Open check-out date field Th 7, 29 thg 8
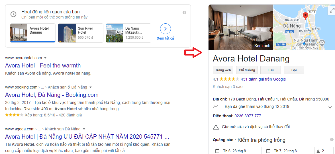Screen dimensions: 335x154 tap(288, 151)
